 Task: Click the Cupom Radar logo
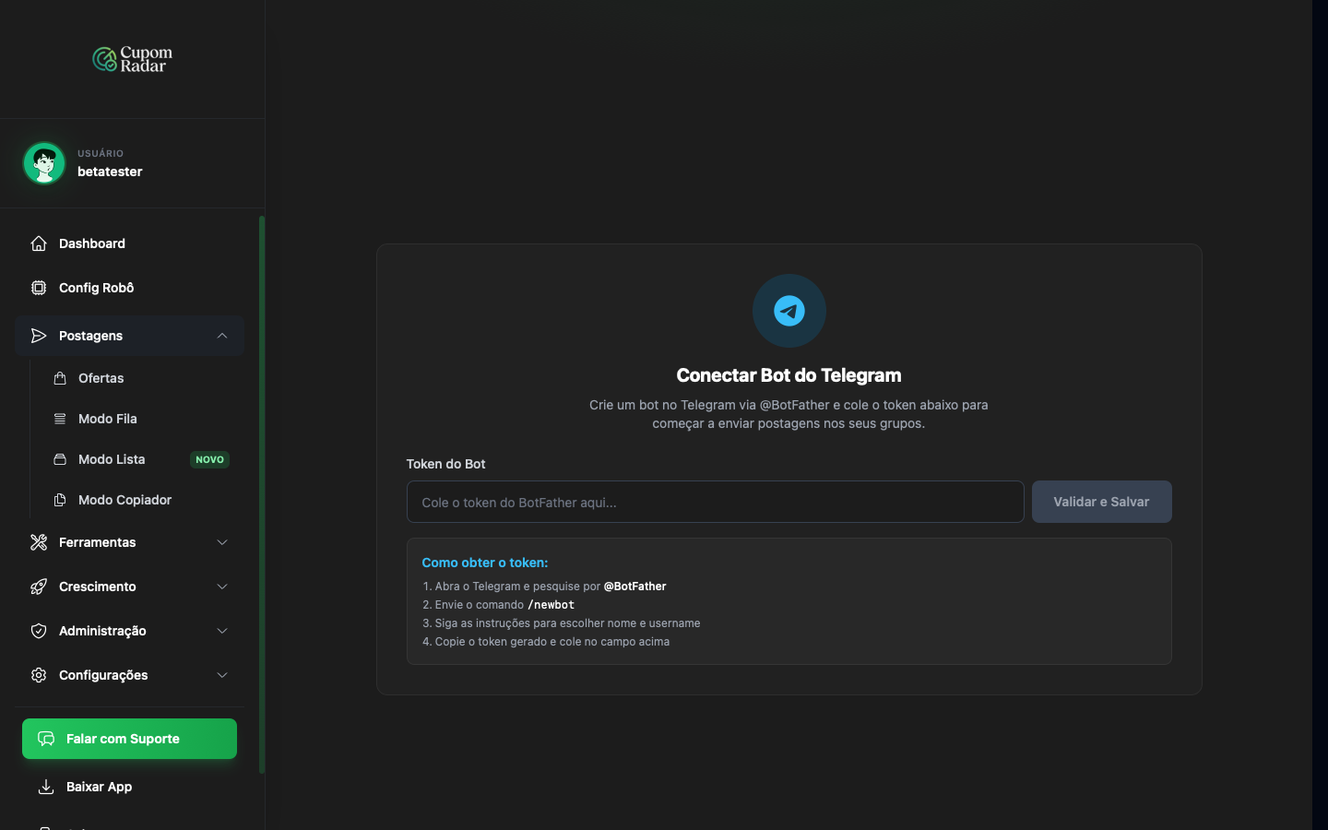133,59
